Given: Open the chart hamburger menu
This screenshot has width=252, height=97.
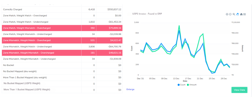Looking at the screenshot, I should coord(244,14).
